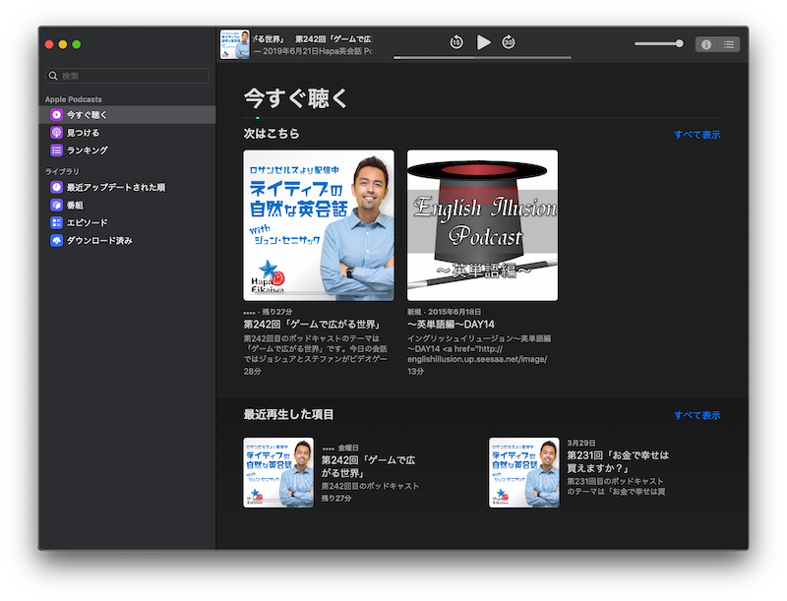The height and width of the screenshot is (601, 787).
Task: Adjust the volume slider
Action: coord(658,43)
